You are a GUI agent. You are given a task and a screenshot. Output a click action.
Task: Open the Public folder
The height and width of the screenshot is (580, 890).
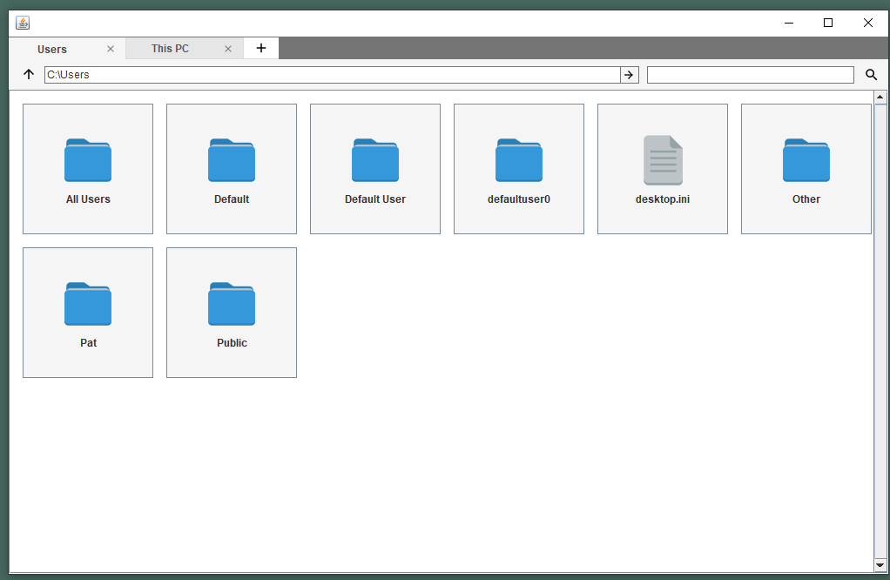[x=231, y=312]
